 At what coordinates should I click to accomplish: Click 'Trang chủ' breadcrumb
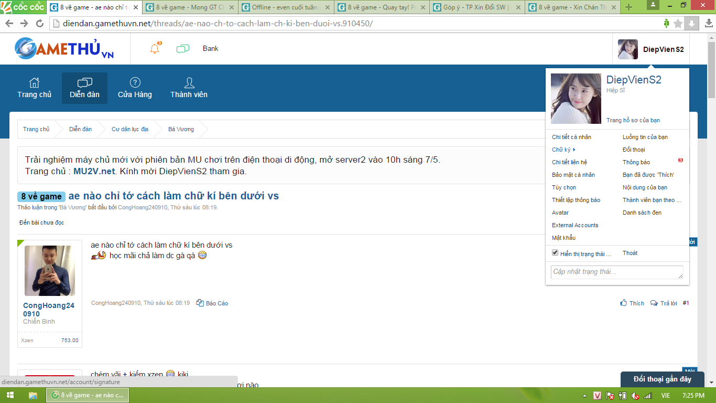(x=36, y=129)
